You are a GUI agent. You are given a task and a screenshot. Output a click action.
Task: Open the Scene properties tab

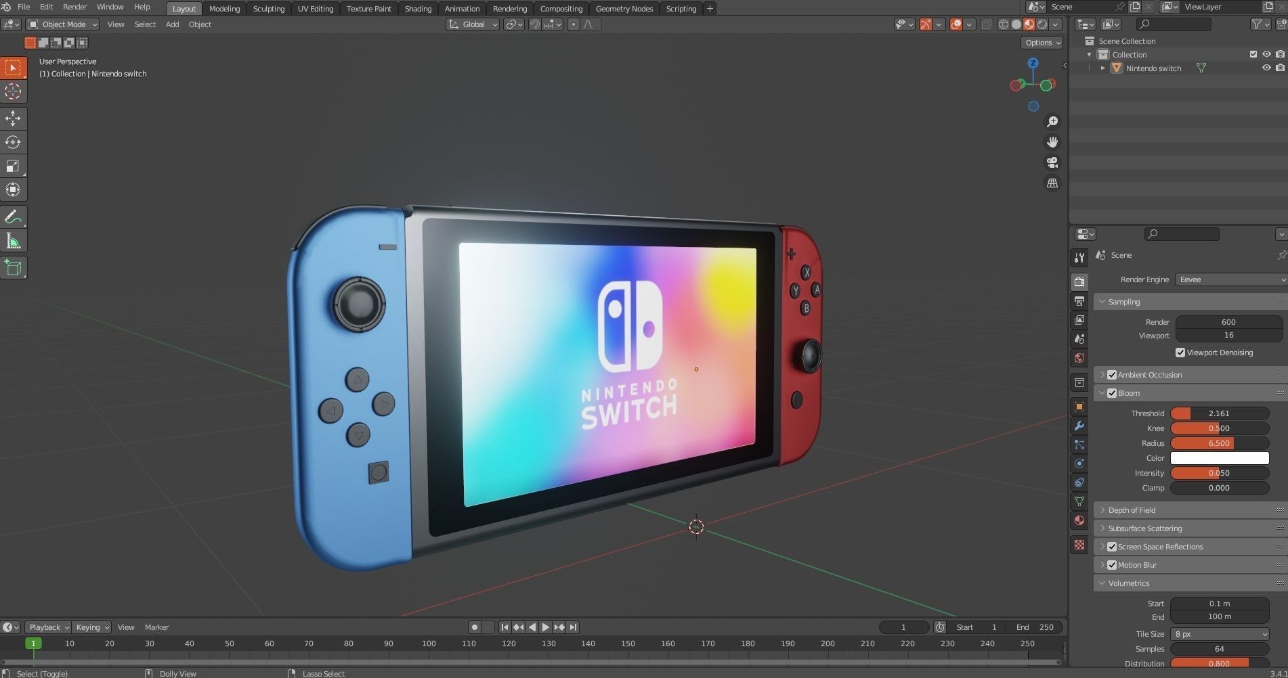coord(1079,338)
